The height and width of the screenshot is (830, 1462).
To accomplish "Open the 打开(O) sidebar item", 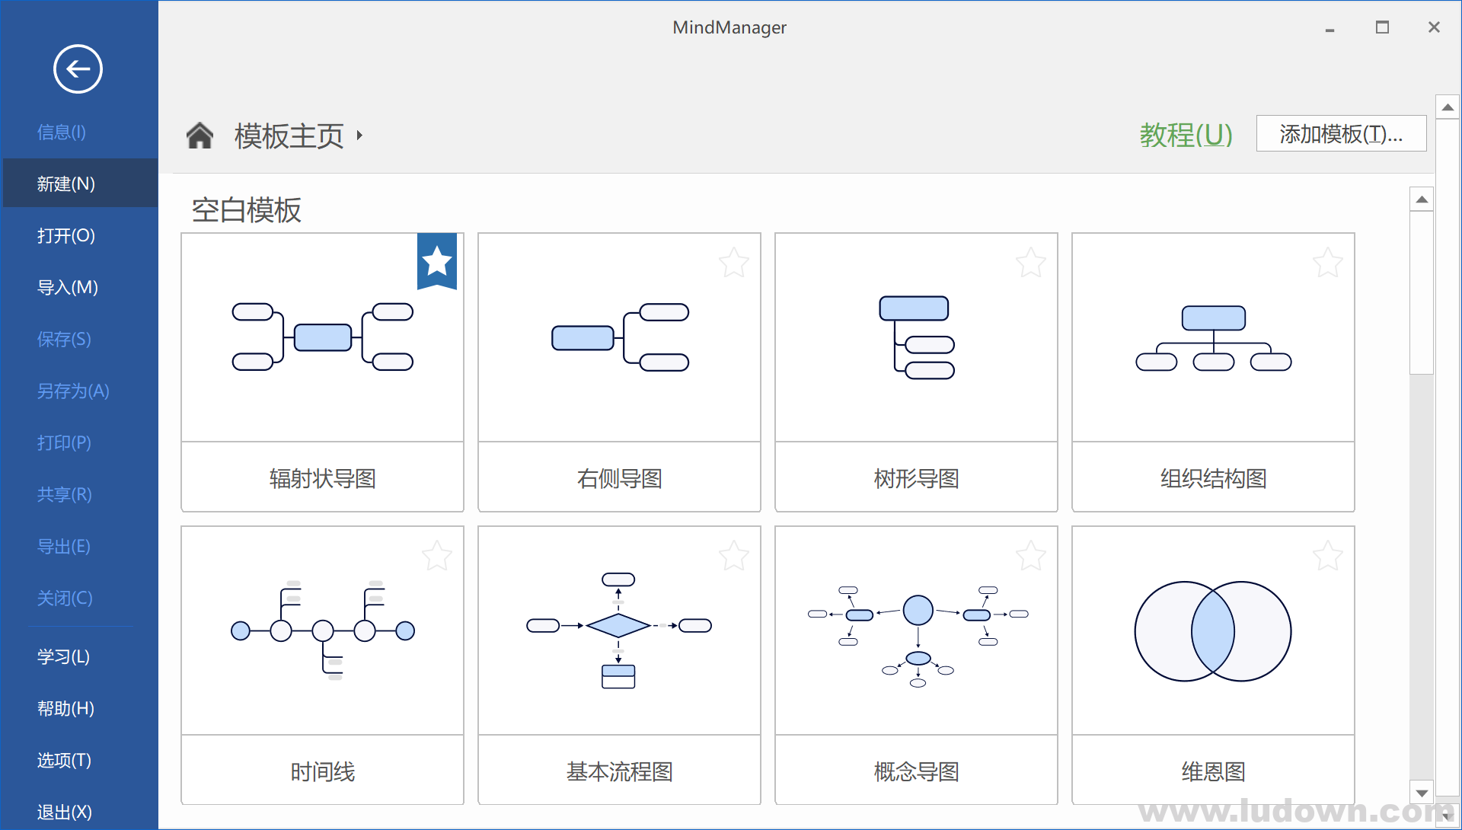I will click(66, 235).
